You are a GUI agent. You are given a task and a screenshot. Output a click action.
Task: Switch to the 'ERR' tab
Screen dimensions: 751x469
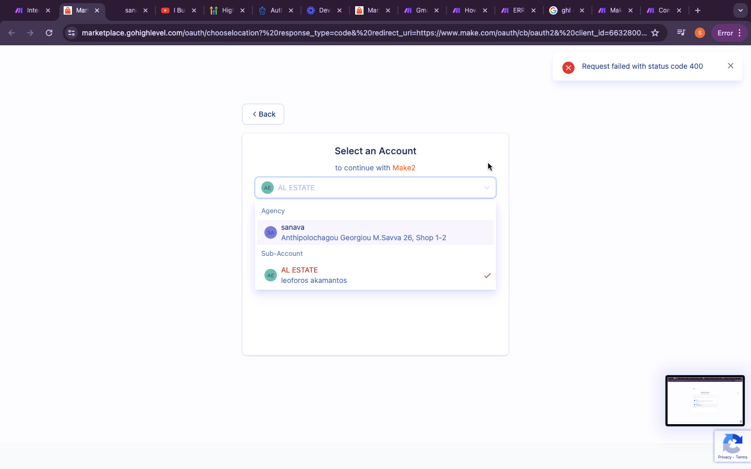point(517,10)
